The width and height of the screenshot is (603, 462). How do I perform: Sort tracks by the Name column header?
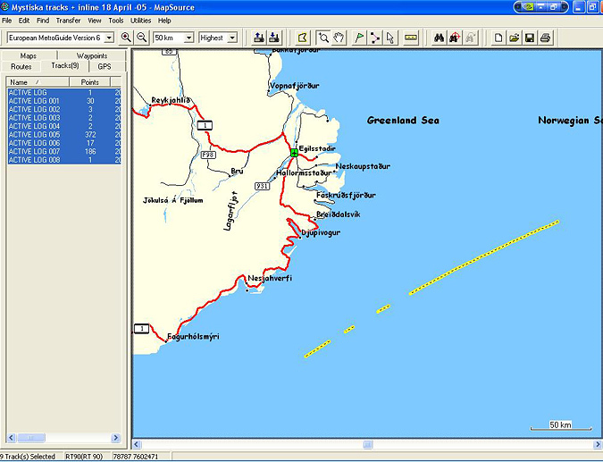click(x=38, y=82)
